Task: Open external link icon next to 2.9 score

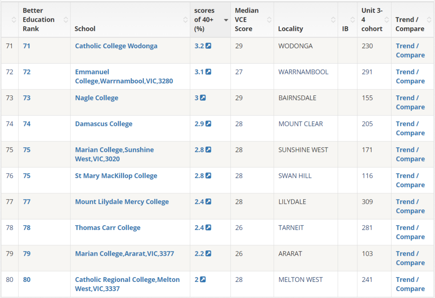Action: pos(208,124)
